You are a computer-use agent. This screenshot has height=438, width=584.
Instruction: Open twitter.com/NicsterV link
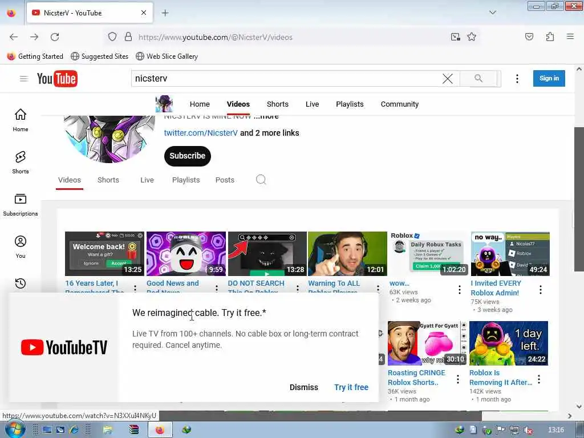tap(201, 133)
